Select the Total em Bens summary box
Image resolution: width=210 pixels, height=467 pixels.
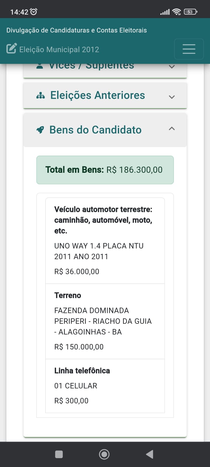tap(105, 170)
